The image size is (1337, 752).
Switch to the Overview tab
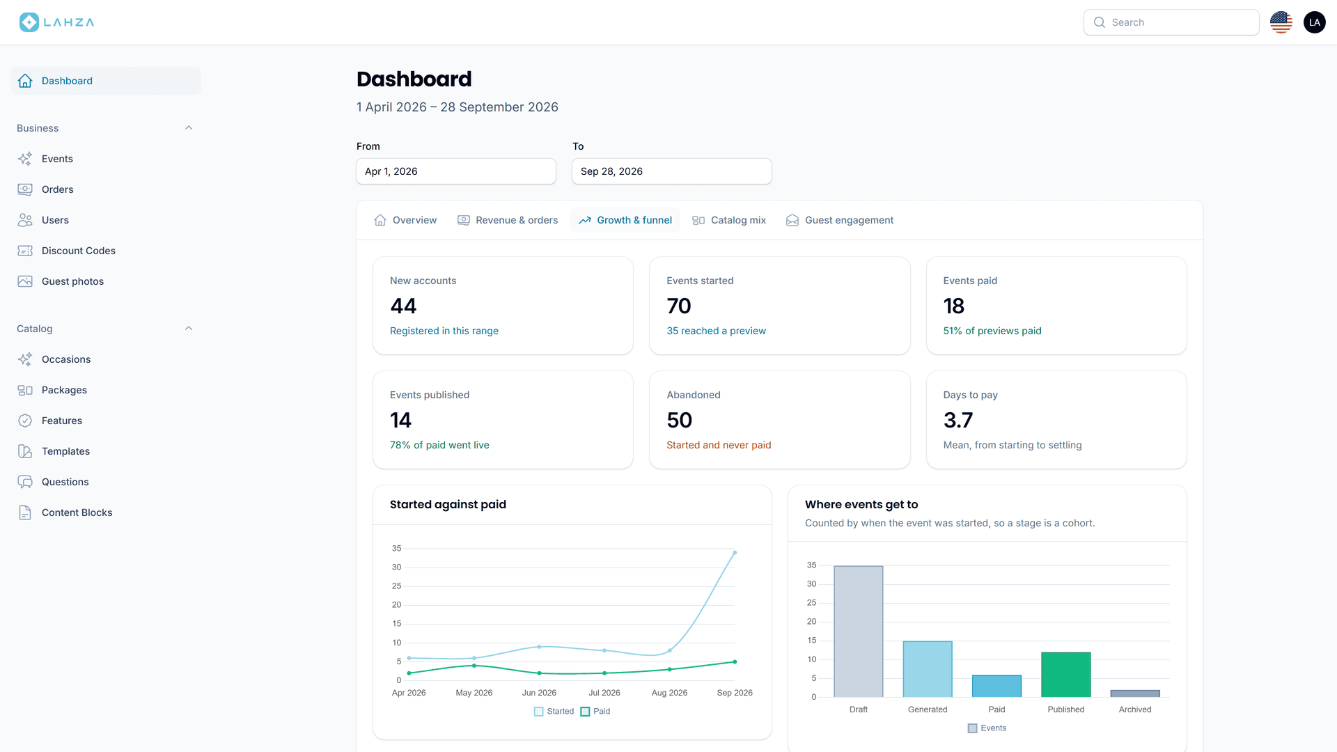(x=405, y=220)
